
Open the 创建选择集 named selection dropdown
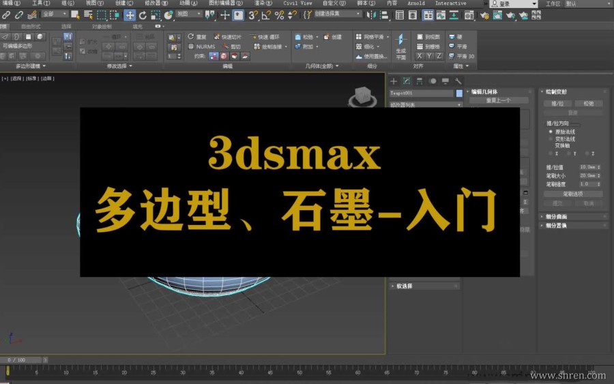point(338,14)
